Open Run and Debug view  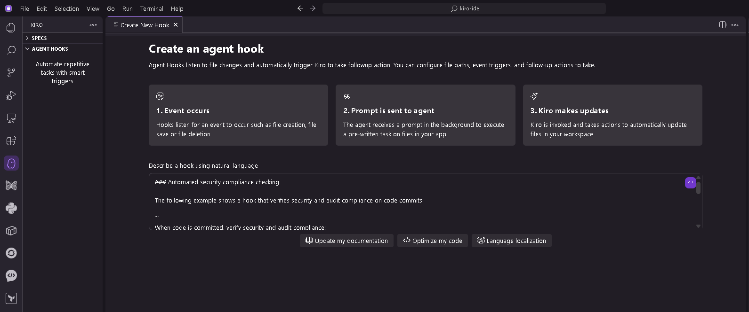[11, 95]
